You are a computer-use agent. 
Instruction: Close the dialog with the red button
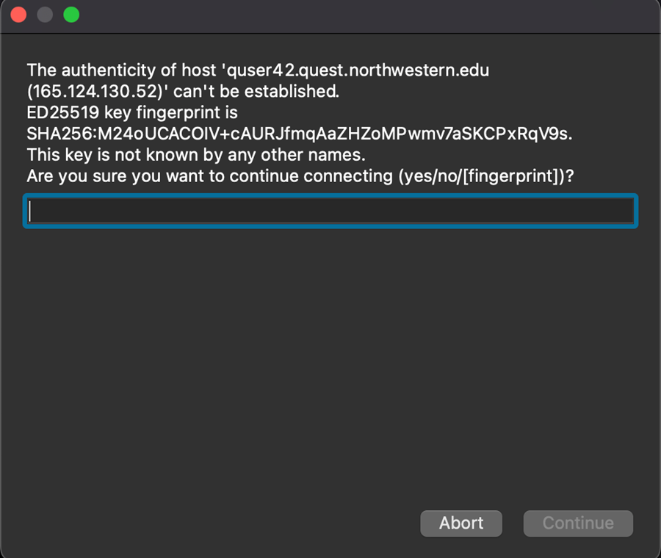[x=18, y=15]
